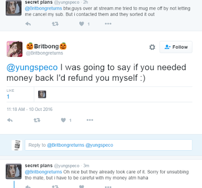Viewport: 202px width, 188px height.
Task: Open the 11:18 AM - 10 Oct 2016 timestamp
Action: pyautogui.click(x=30, y=109)
